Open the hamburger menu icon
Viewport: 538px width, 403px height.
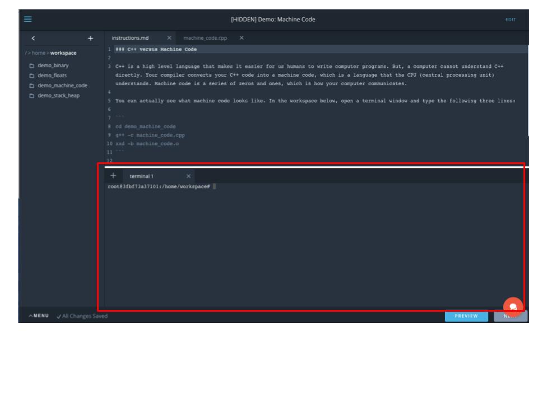27,19
